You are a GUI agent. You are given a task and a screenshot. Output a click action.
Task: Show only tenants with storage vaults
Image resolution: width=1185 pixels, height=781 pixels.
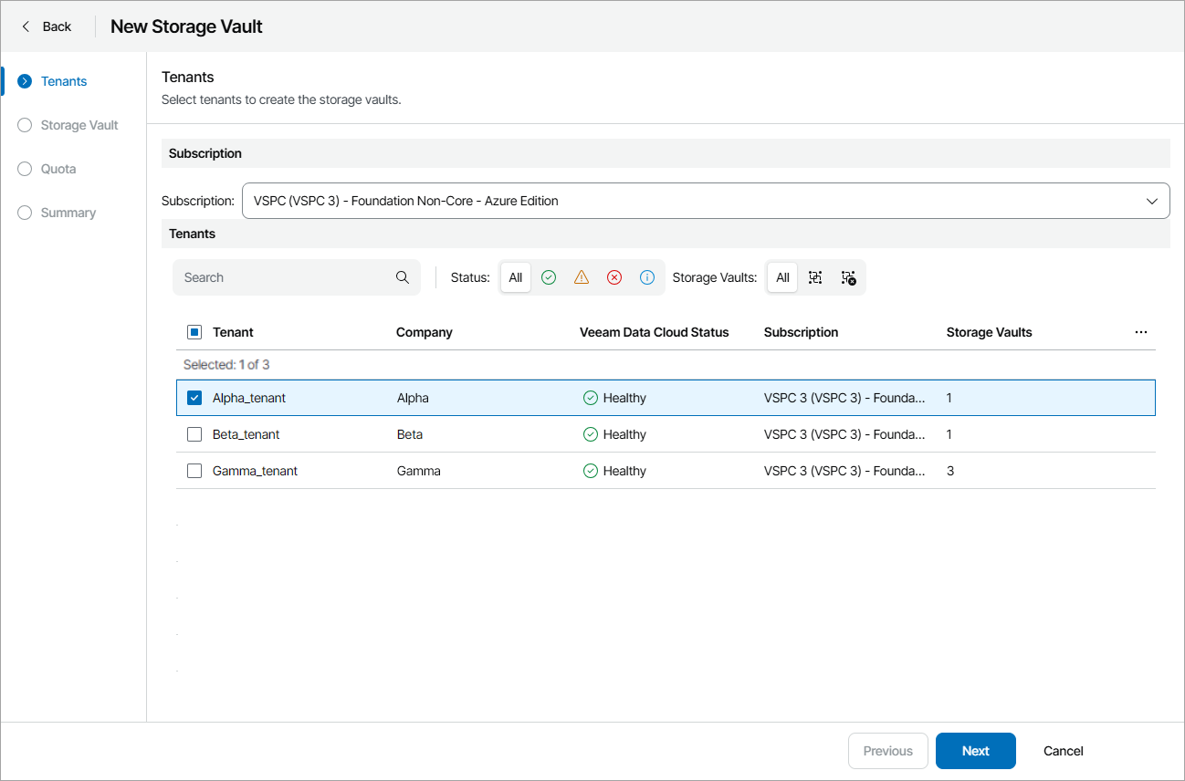tap(814, 277)
